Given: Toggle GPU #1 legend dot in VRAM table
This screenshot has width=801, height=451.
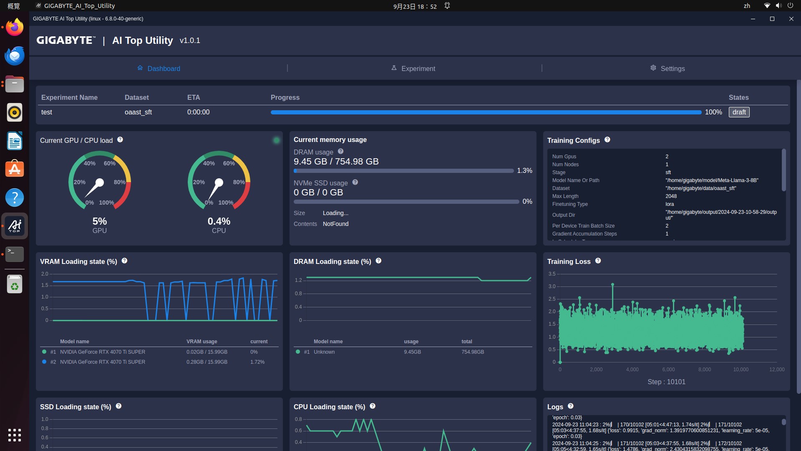Looking at the screenshot, I should tap(44, 352).
